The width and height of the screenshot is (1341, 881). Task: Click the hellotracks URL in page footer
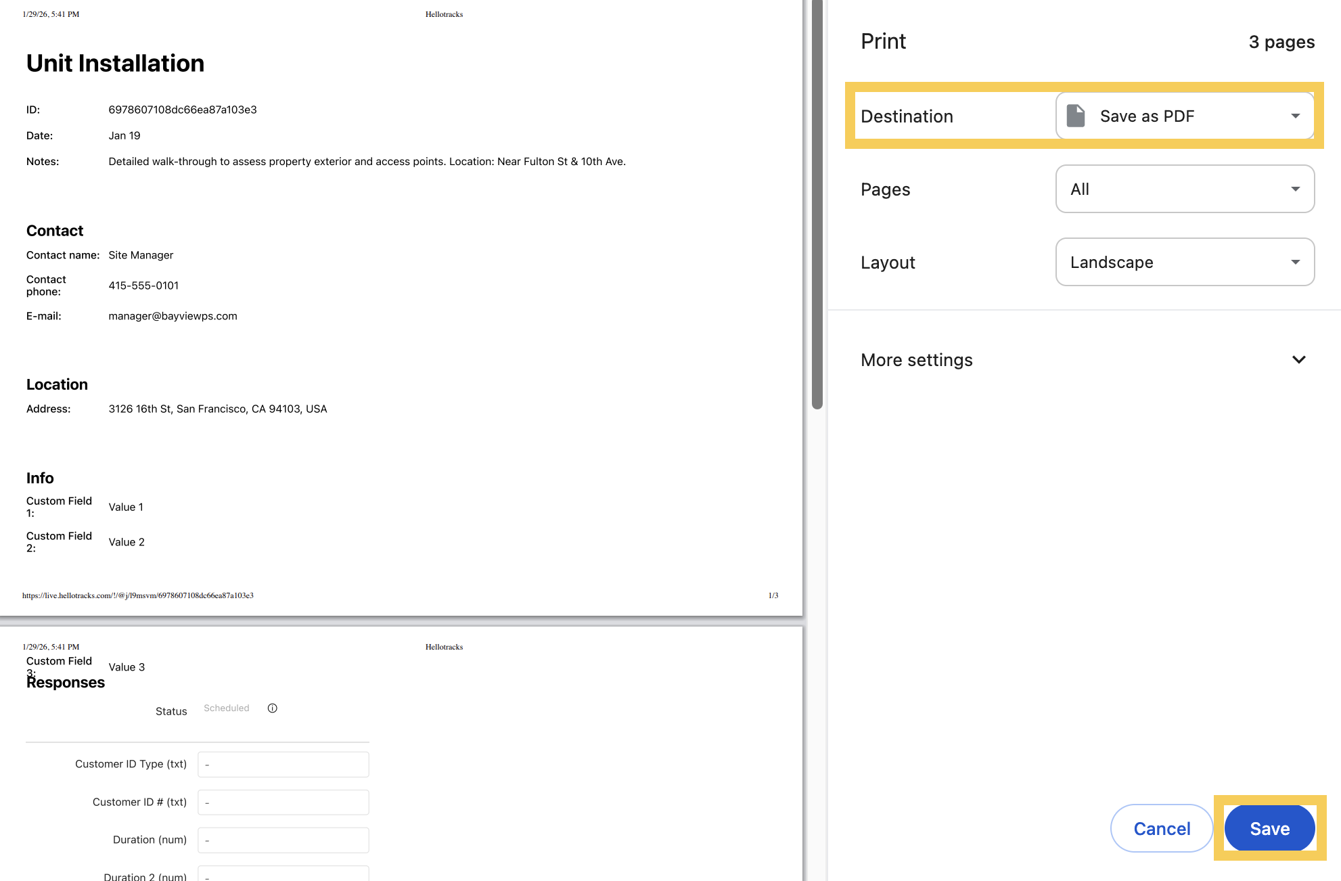point(138,595)
